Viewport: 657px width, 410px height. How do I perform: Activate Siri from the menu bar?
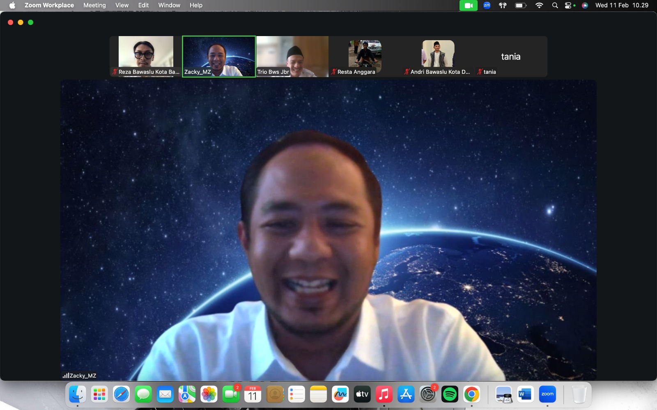[585, 5]
